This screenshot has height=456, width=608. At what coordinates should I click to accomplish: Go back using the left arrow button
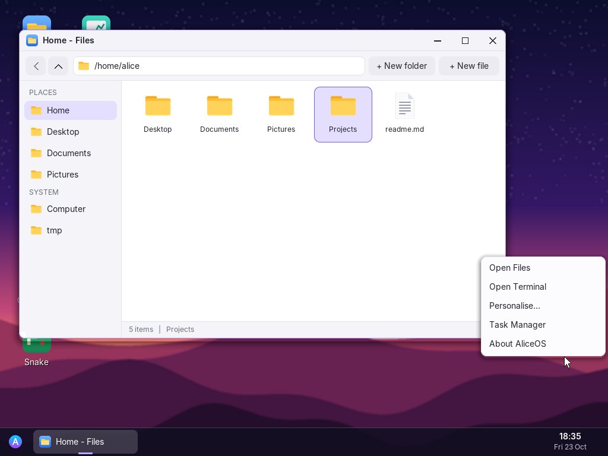point(36,66)
